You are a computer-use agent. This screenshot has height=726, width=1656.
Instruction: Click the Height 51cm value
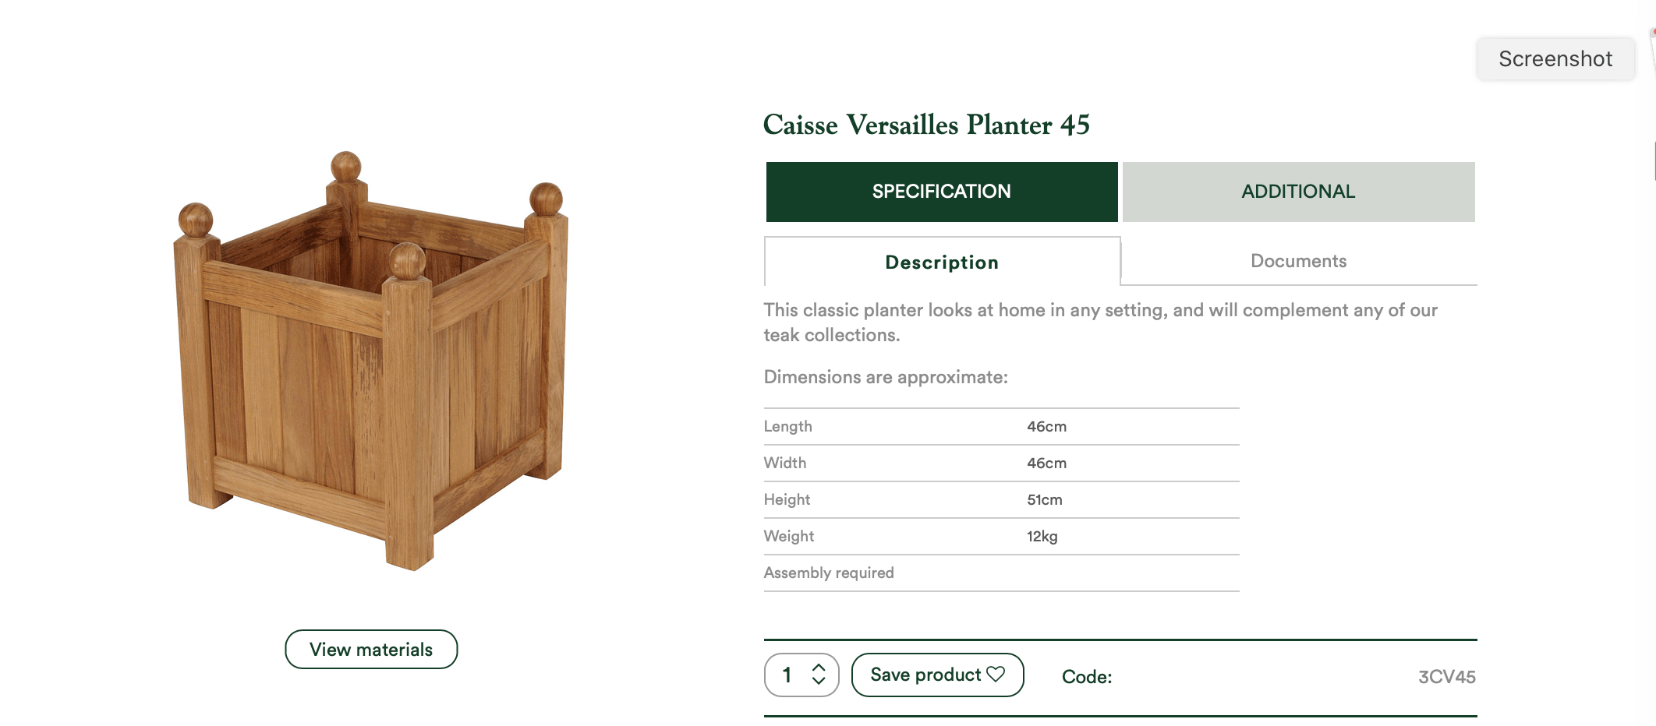1045,500
